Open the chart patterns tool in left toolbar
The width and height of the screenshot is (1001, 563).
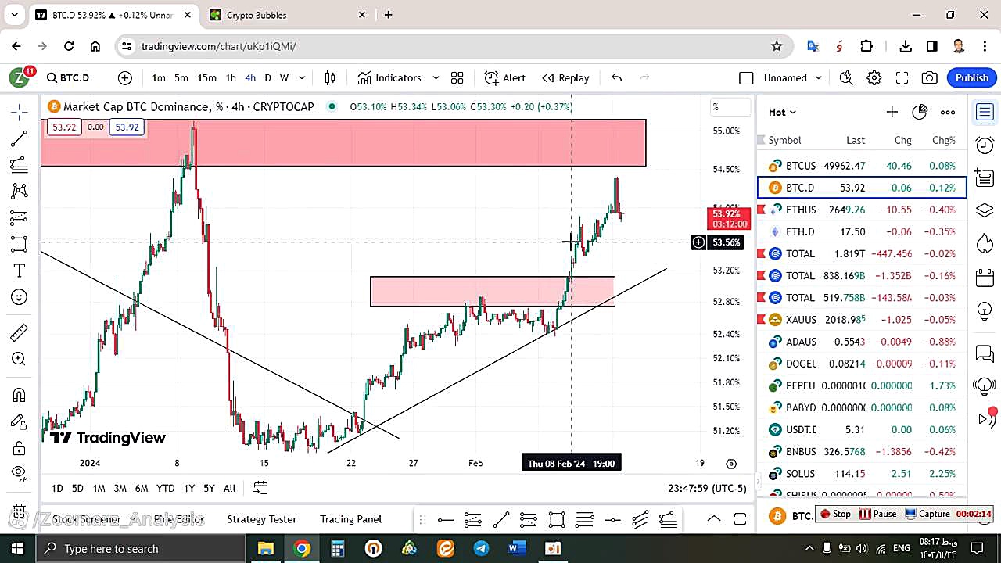(x=20, y=191)
